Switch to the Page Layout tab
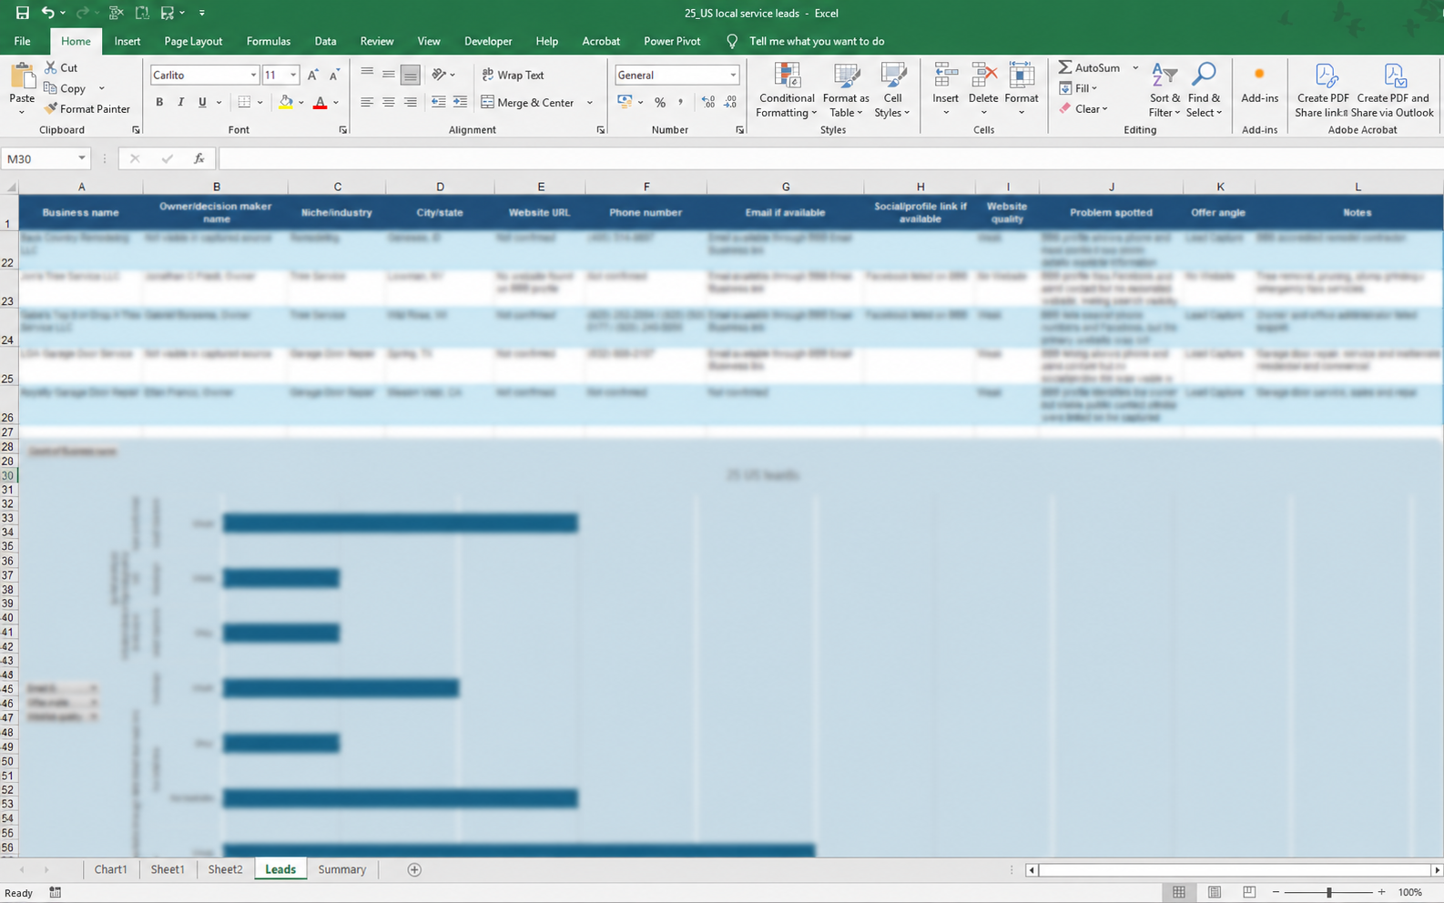The width and height of the screenshot is (1444, 903). click(193, 41)
